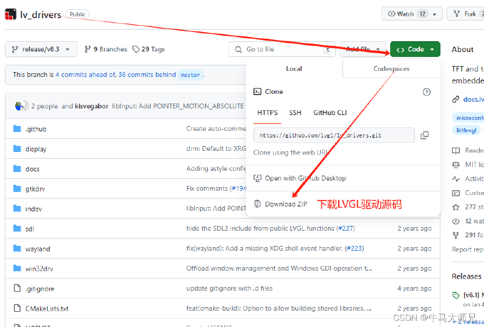Open the libInput POINTER_MOTION_ABSOLUTE commit message
The width and height of the screenshot is (484, 327).
pos(178,106)
